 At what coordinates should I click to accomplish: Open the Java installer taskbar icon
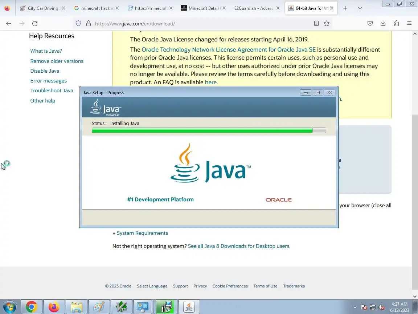pyautogui.click(x=189, y=307)
